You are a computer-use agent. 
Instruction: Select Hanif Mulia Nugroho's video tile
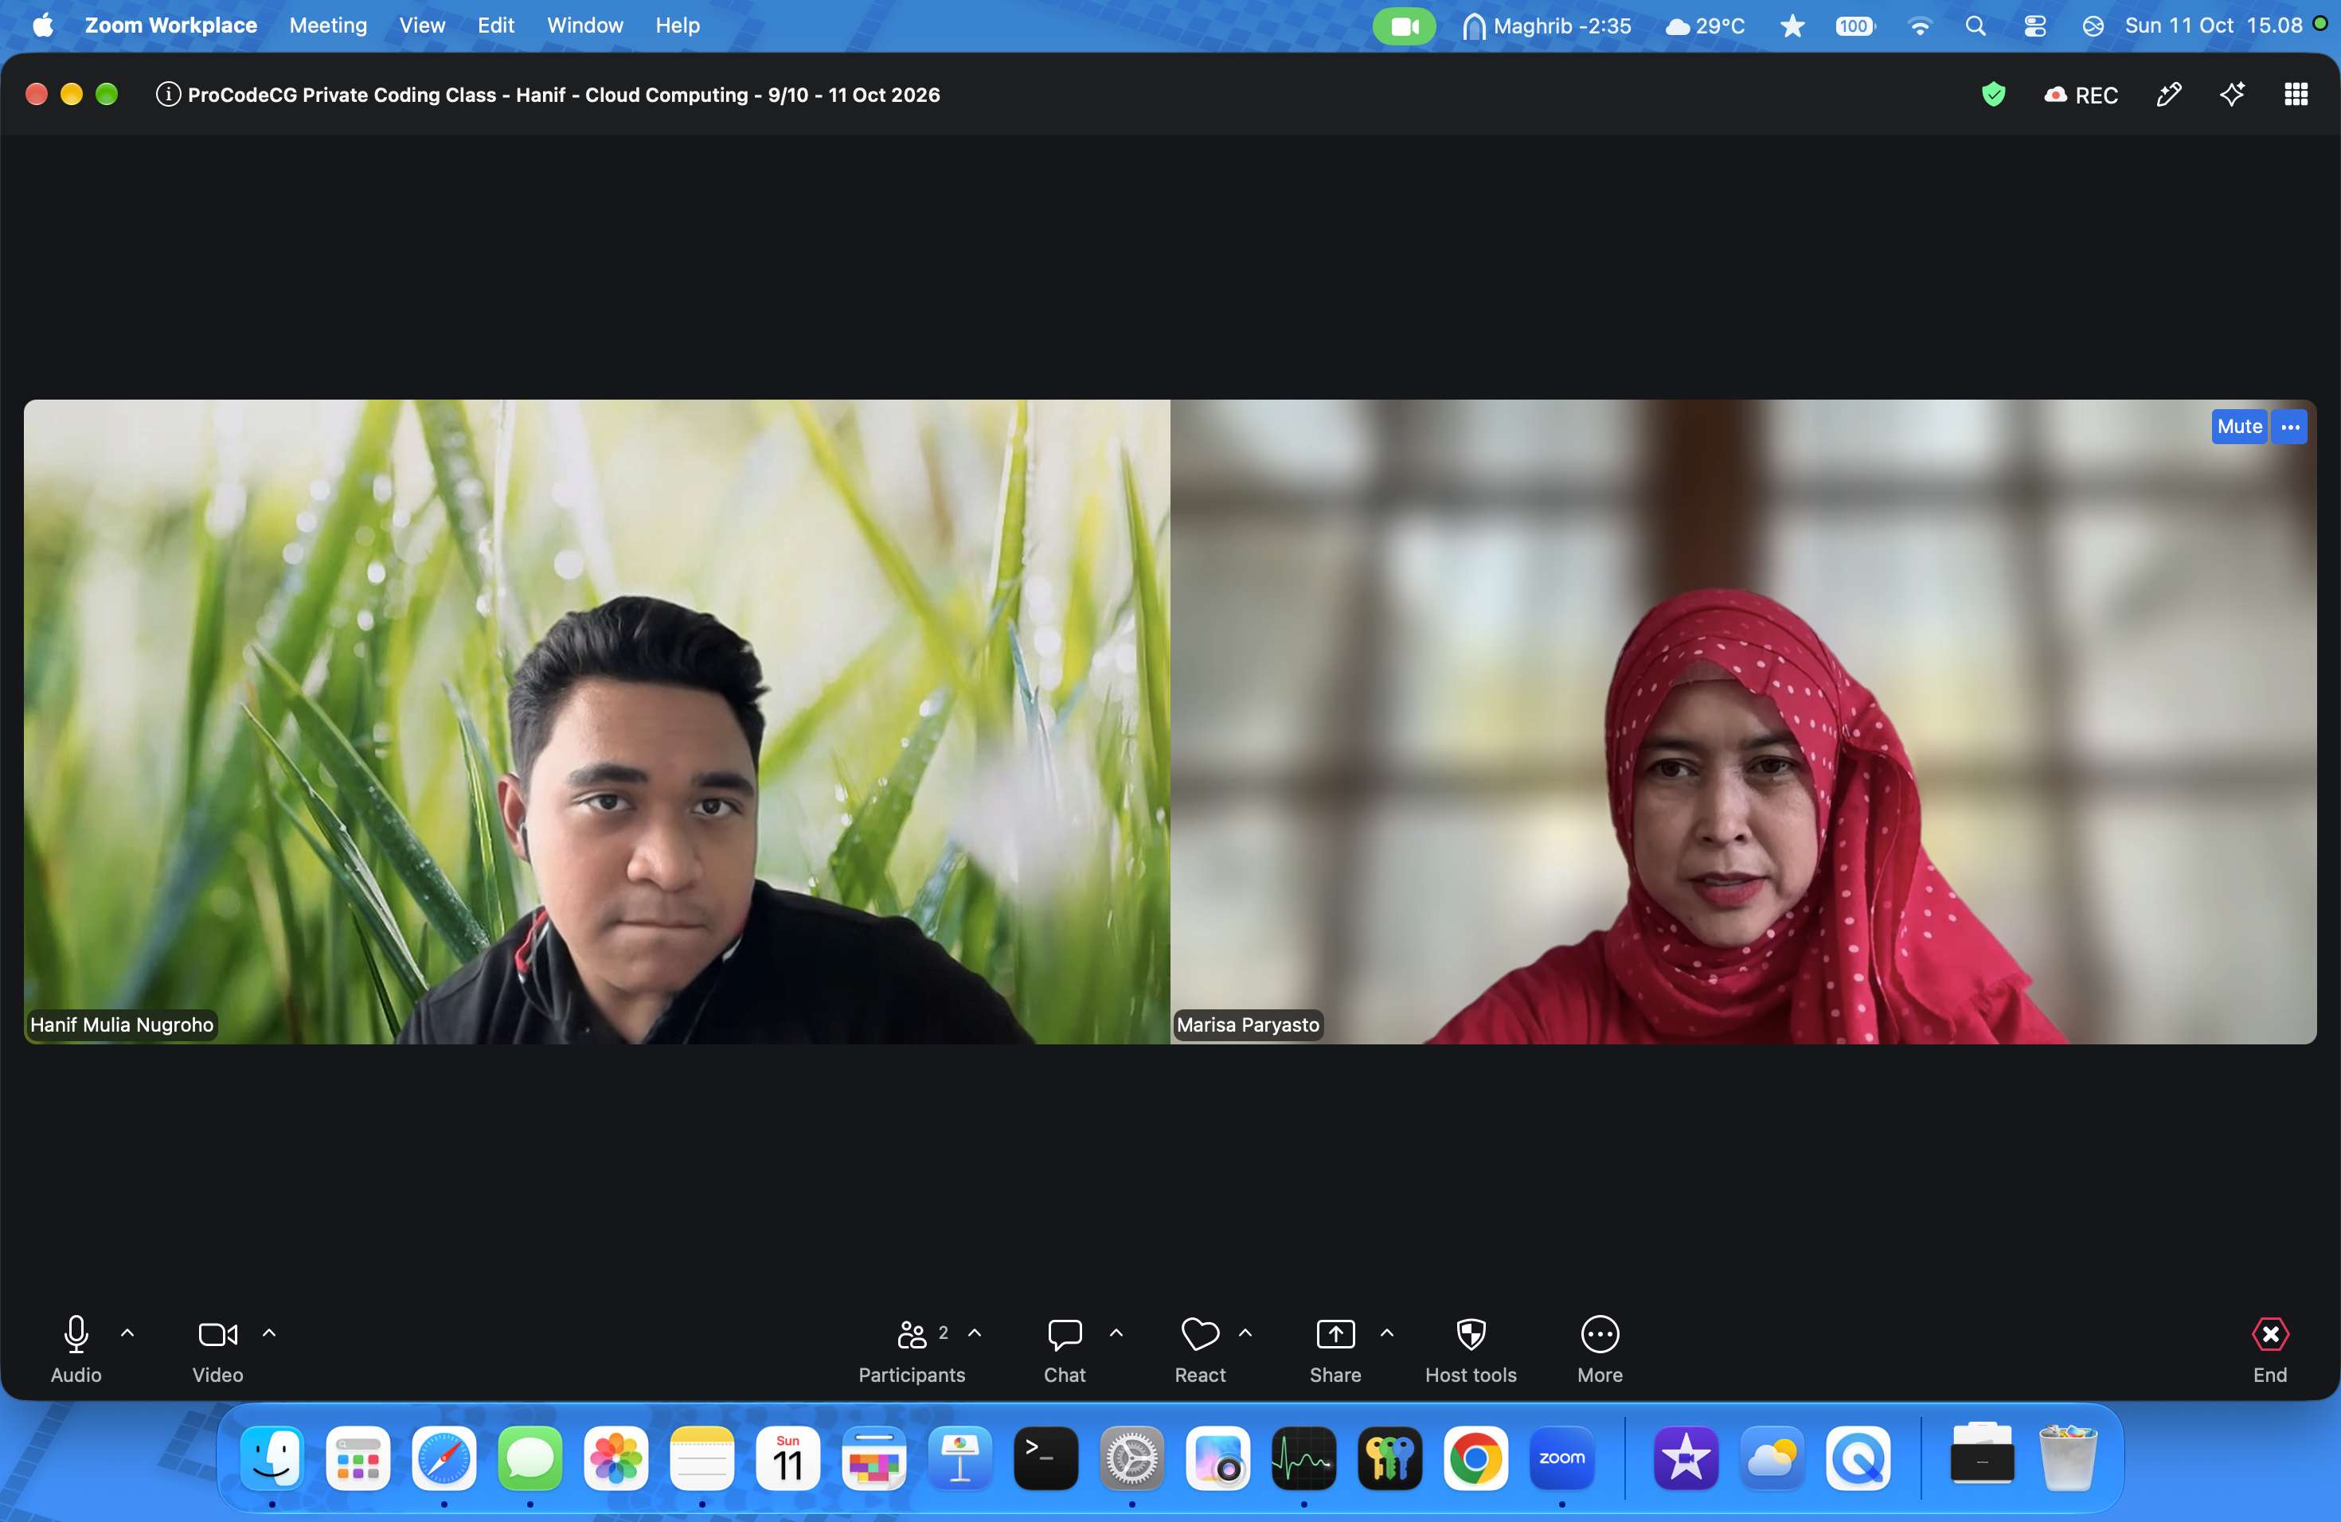pyautogui.click(x=597, y=722)
